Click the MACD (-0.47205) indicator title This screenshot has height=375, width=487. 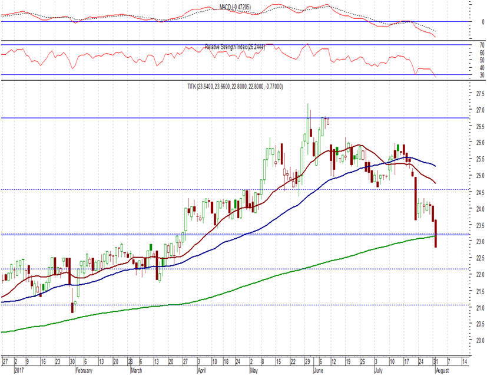pos(235,7)
